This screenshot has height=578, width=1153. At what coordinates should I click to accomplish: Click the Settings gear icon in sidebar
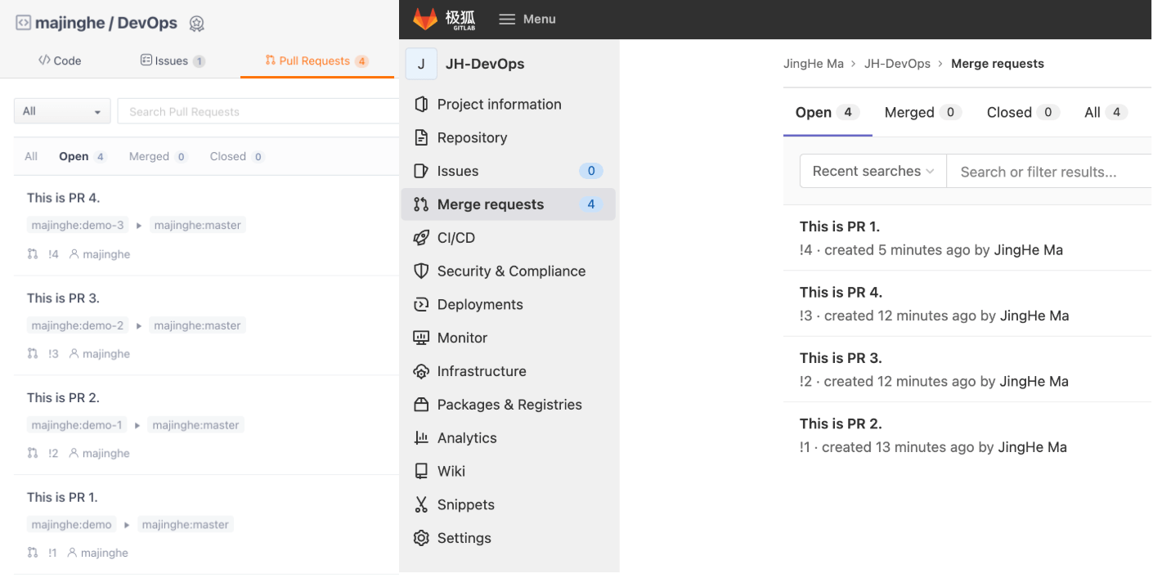click(421, 538)
